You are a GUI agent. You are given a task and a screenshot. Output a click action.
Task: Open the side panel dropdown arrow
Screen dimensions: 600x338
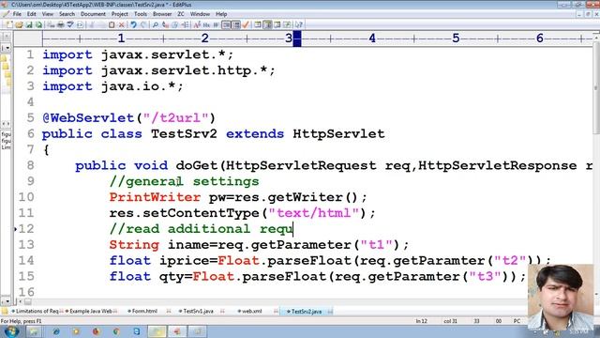pos(7,48)
